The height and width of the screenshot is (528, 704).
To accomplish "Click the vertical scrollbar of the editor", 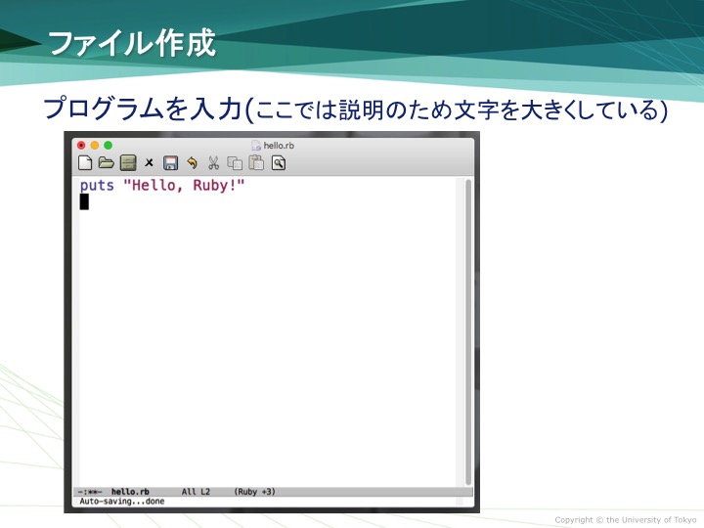I will tap(468, 331).
